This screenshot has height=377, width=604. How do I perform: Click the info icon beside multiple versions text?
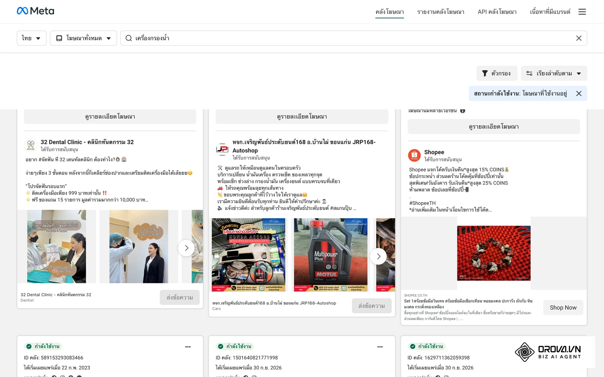(x=463, y=111)
